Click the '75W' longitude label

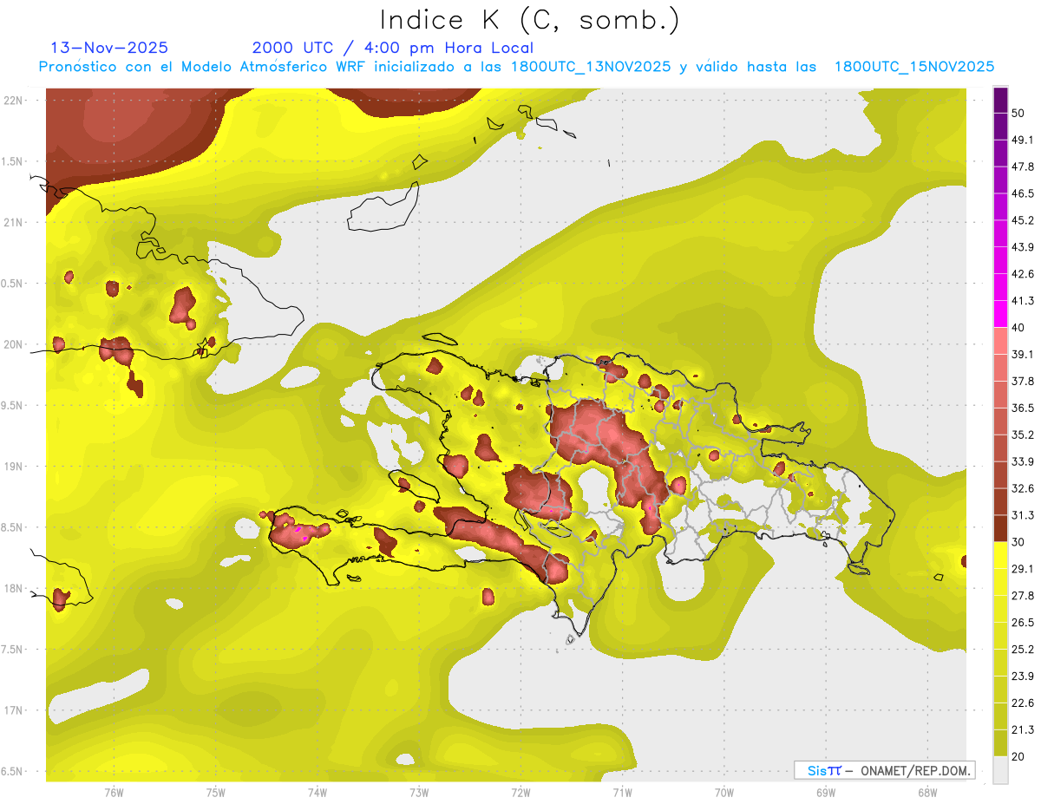pyautogui.click(x=216, y=793)
